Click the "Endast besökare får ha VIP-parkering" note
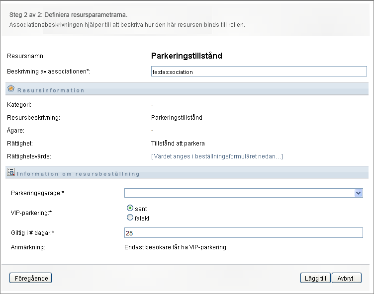The image size is (374, 294). [175, 247]
